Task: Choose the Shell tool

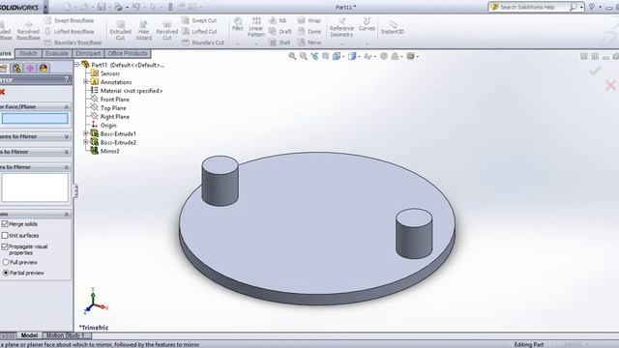Action: coord(280,43)
